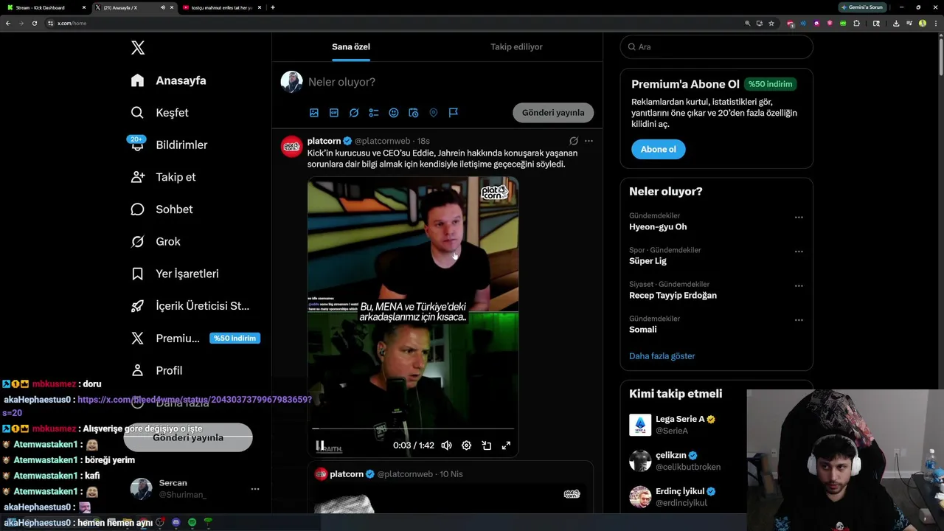
Task: Open the quoted platcorn 10 Nis post
Action: (451, 487)
